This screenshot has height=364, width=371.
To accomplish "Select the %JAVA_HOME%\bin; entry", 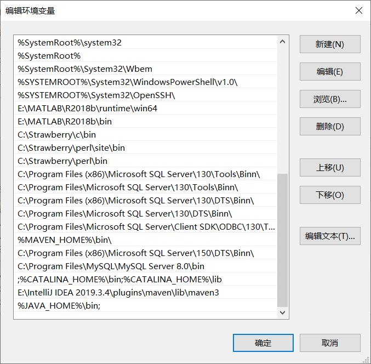I will click(x=145, y=305).
